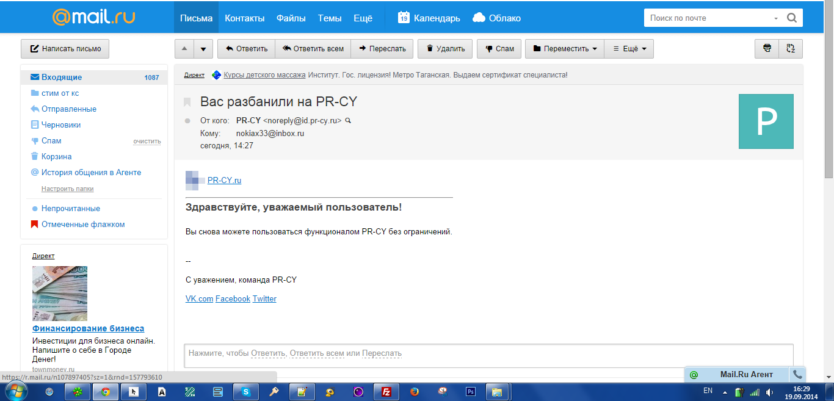Open Firefox from the taskbar

click(415, 392)
